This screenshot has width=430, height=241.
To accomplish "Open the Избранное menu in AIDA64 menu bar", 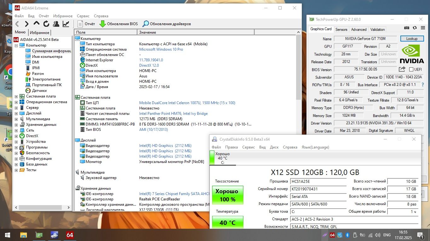I will (63, 16).
